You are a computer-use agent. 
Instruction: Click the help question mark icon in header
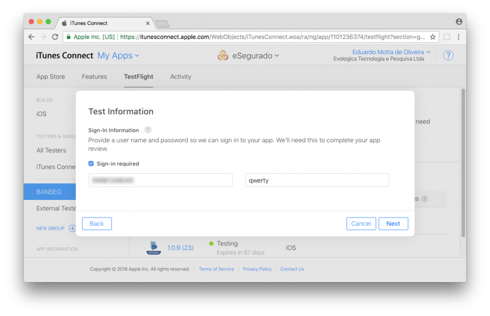[x=448, y=55]
